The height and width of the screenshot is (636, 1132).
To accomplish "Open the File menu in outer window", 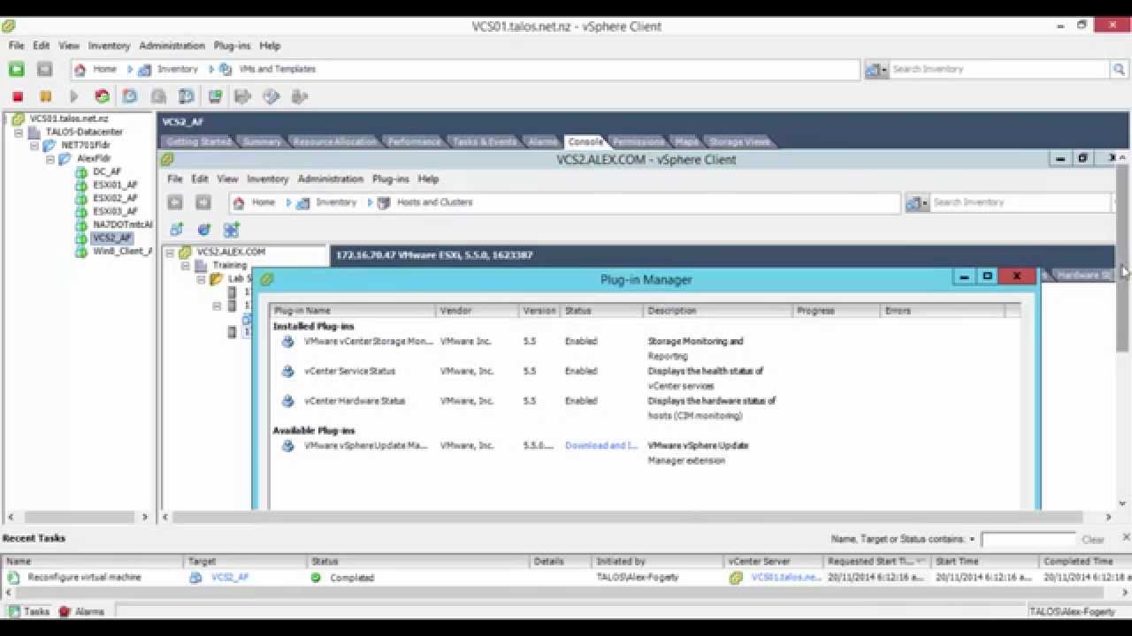I will 17,46.
